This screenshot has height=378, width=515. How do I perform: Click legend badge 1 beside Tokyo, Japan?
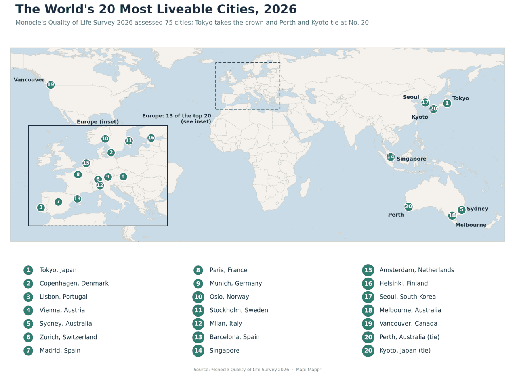[x=28, y=270]
